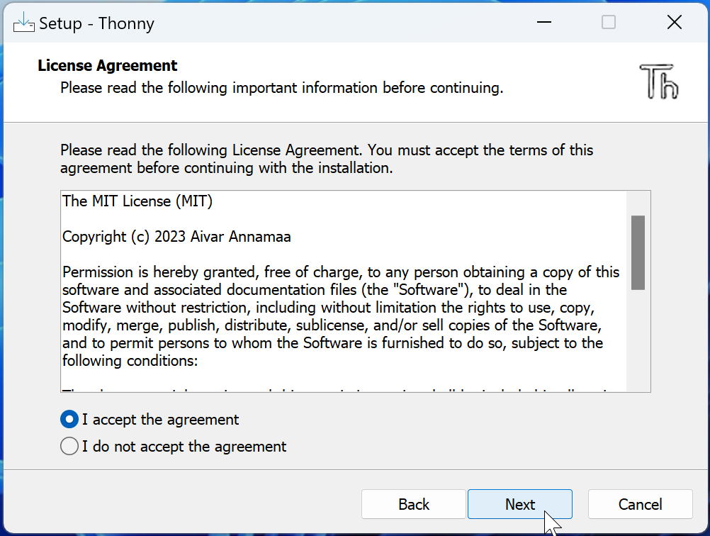Go back with the Back button
Viewport: 710px width, 536px height.
[x=413, y=504]
